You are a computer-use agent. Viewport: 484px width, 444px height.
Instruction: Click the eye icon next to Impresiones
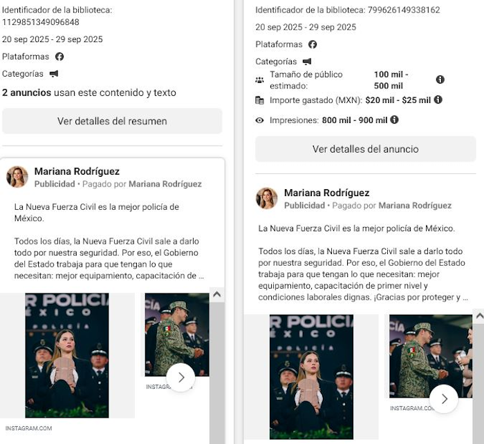260,120
